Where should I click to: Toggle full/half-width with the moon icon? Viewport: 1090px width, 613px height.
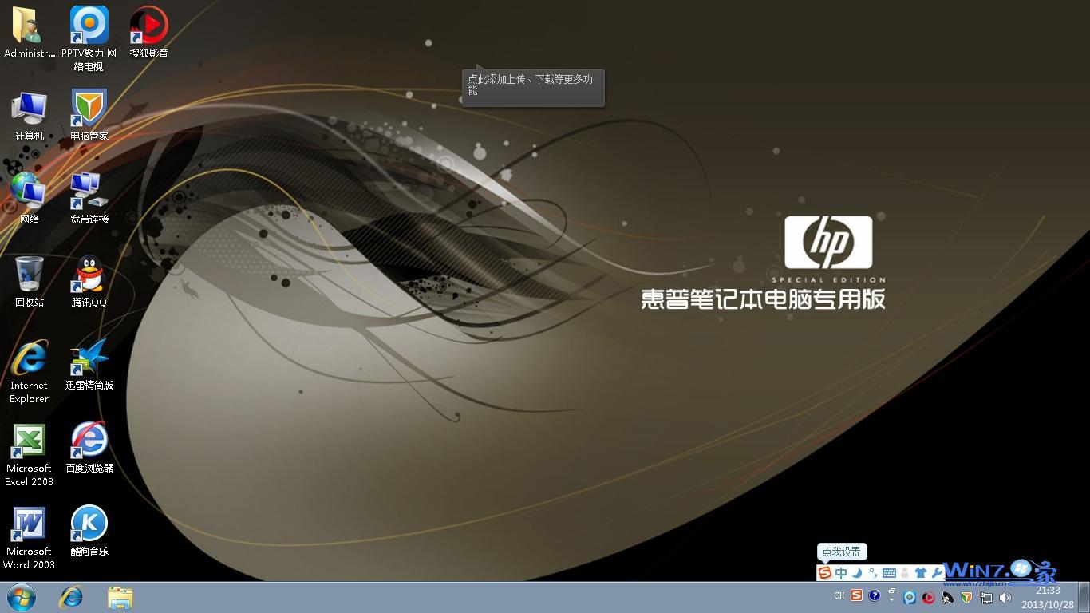point(855,573)
